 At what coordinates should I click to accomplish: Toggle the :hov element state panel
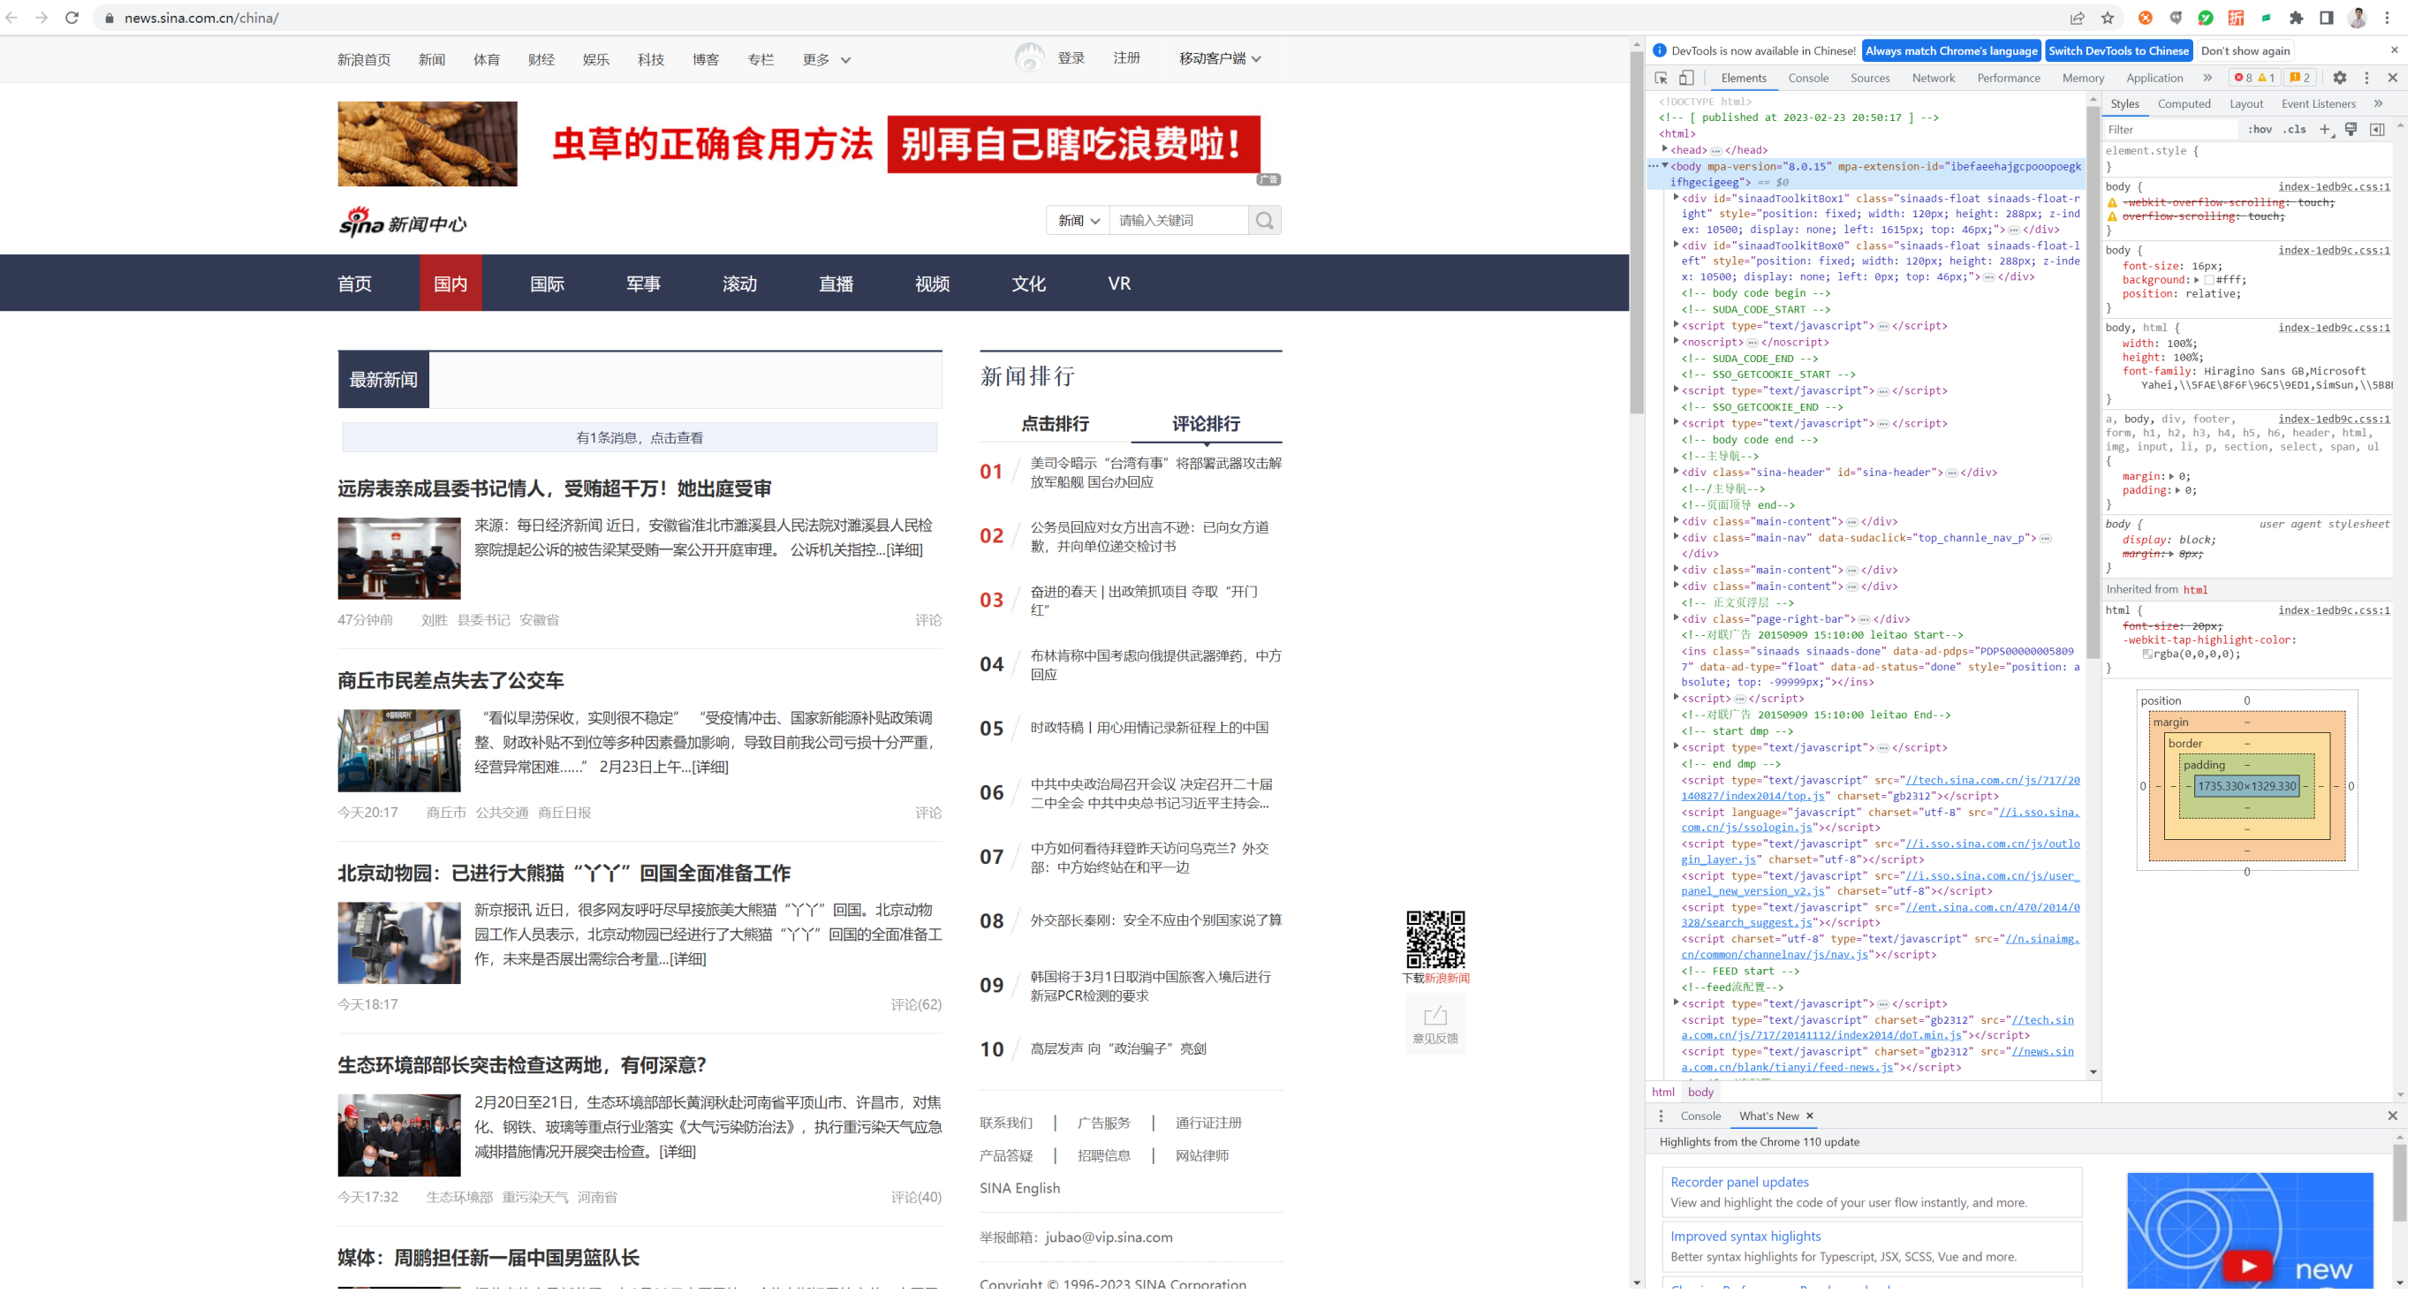coord(2260,129)
